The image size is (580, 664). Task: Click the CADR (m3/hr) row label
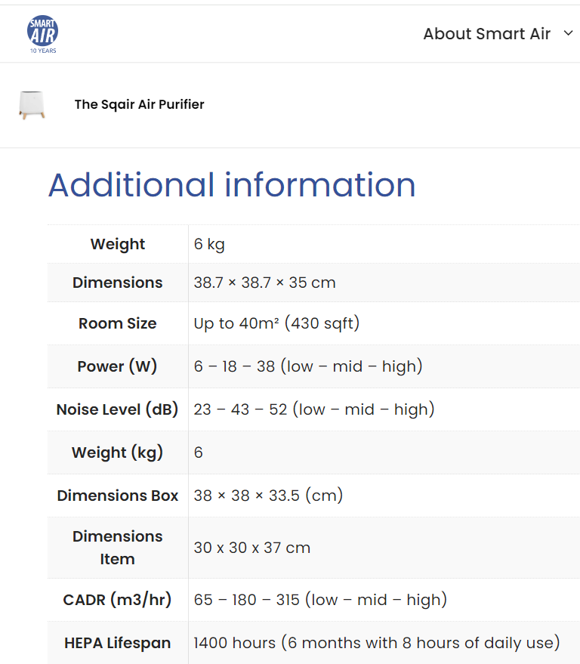tap(117, 600)
